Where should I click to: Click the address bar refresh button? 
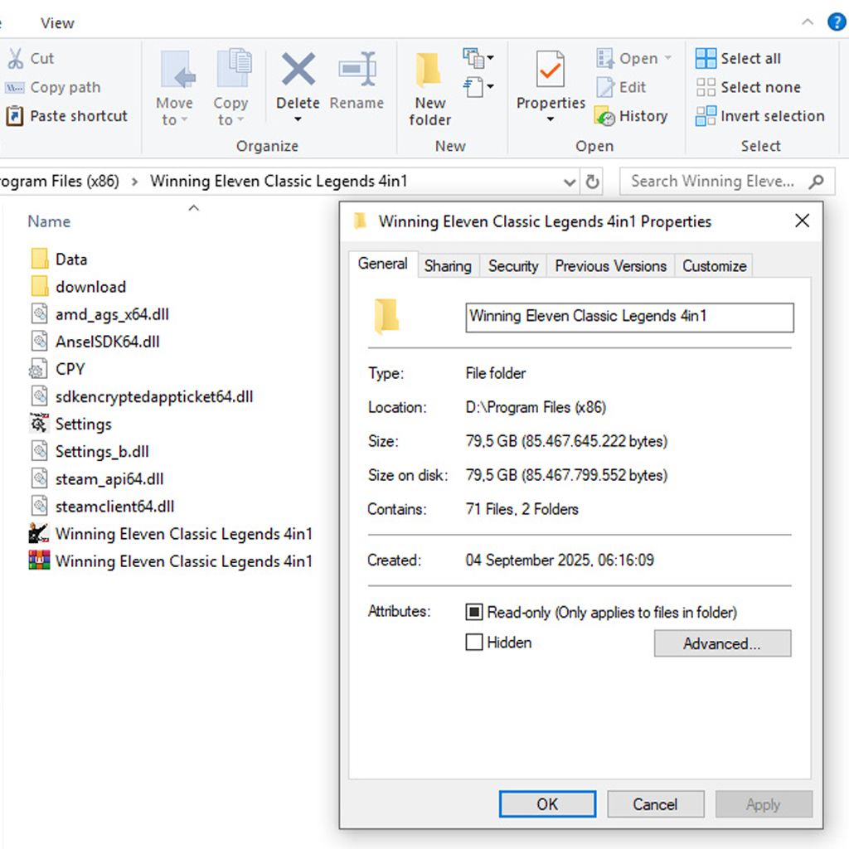pos(592,182)
